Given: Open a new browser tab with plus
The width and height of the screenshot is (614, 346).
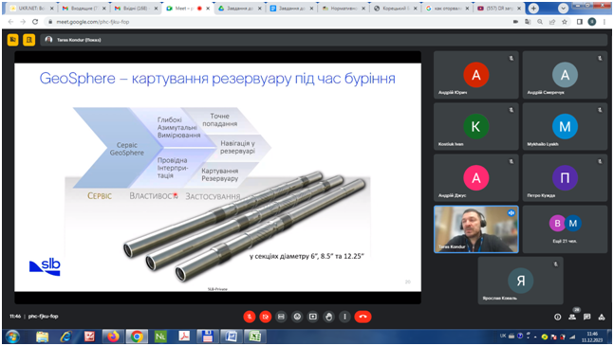Looking at the screenshot, I should (x=533, y=9).
